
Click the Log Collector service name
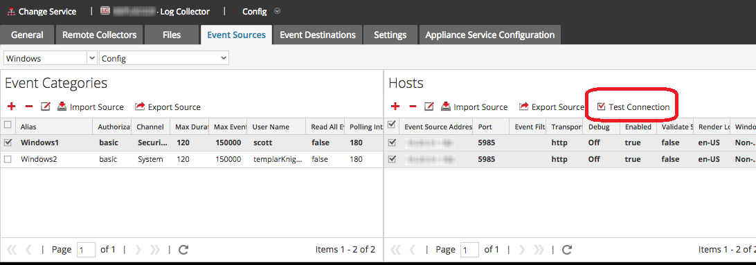coord(186,11)
